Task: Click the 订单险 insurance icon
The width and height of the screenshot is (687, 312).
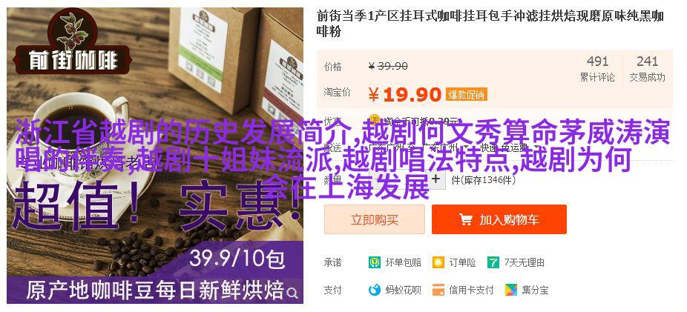Action: [x=438, y=262]
